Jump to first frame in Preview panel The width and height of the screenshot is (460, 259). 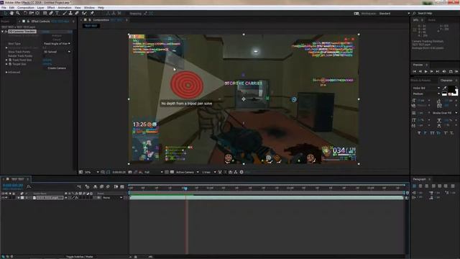click(x=415, y=71)
